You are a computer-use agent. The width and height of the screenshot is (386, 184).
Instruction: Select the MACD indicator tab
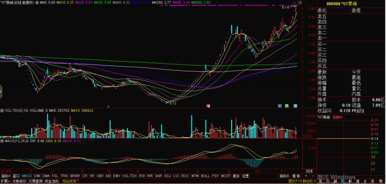(27, 176)
